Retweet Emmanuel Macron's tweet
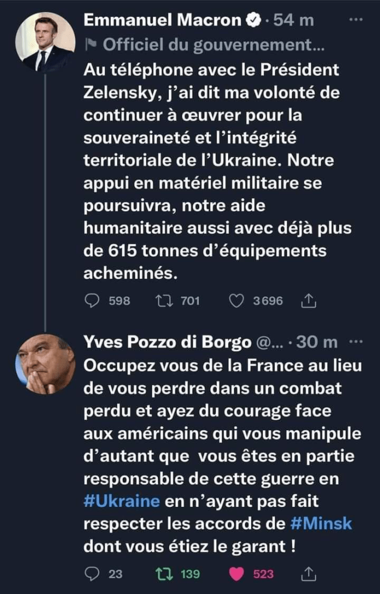 (x=164, y=300)
